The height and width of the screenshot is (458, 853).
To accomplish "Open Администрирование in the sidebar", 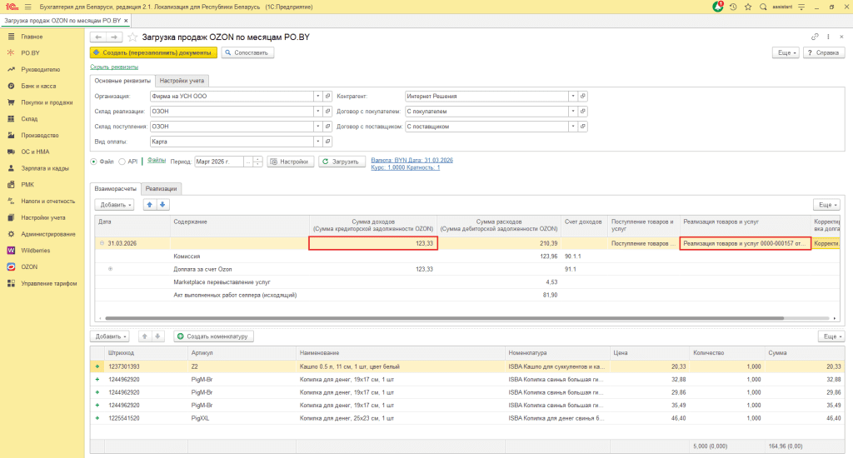I will [47, 234].
